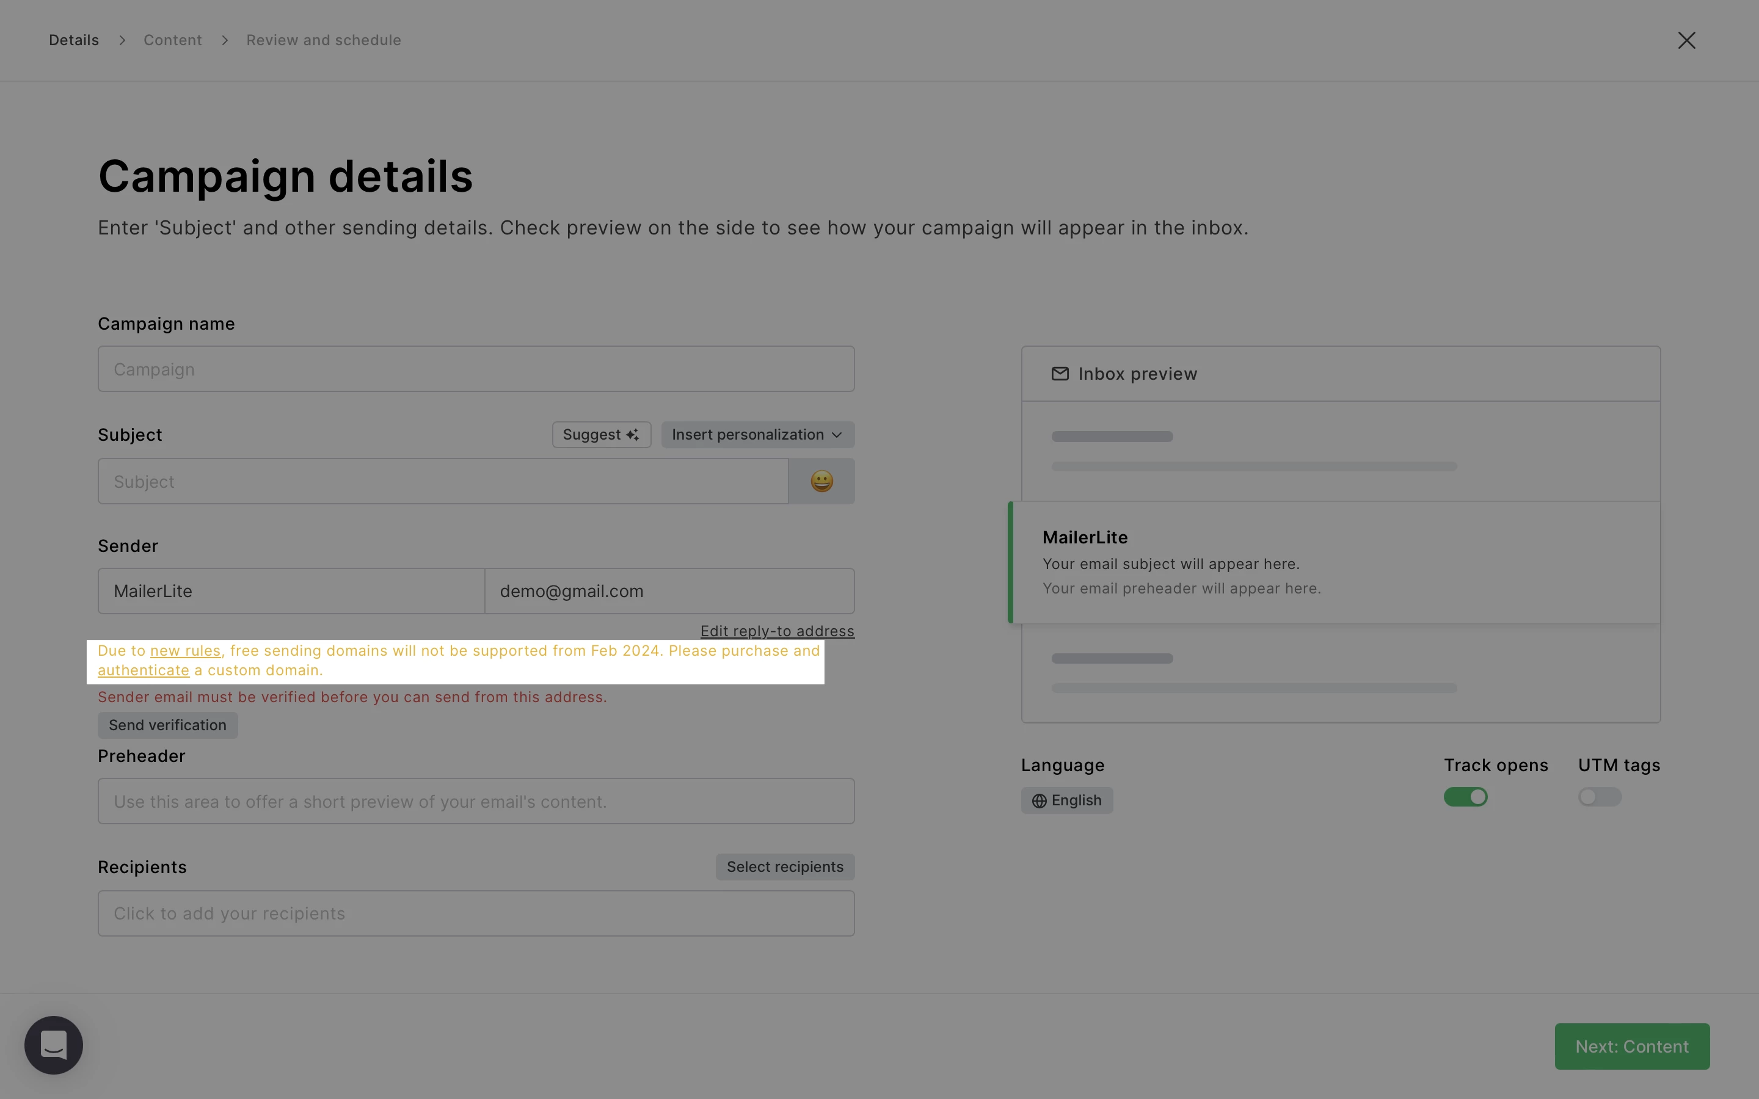Click the Select recipients button
Viewport: 1759px width, 1099px height.
784,866
